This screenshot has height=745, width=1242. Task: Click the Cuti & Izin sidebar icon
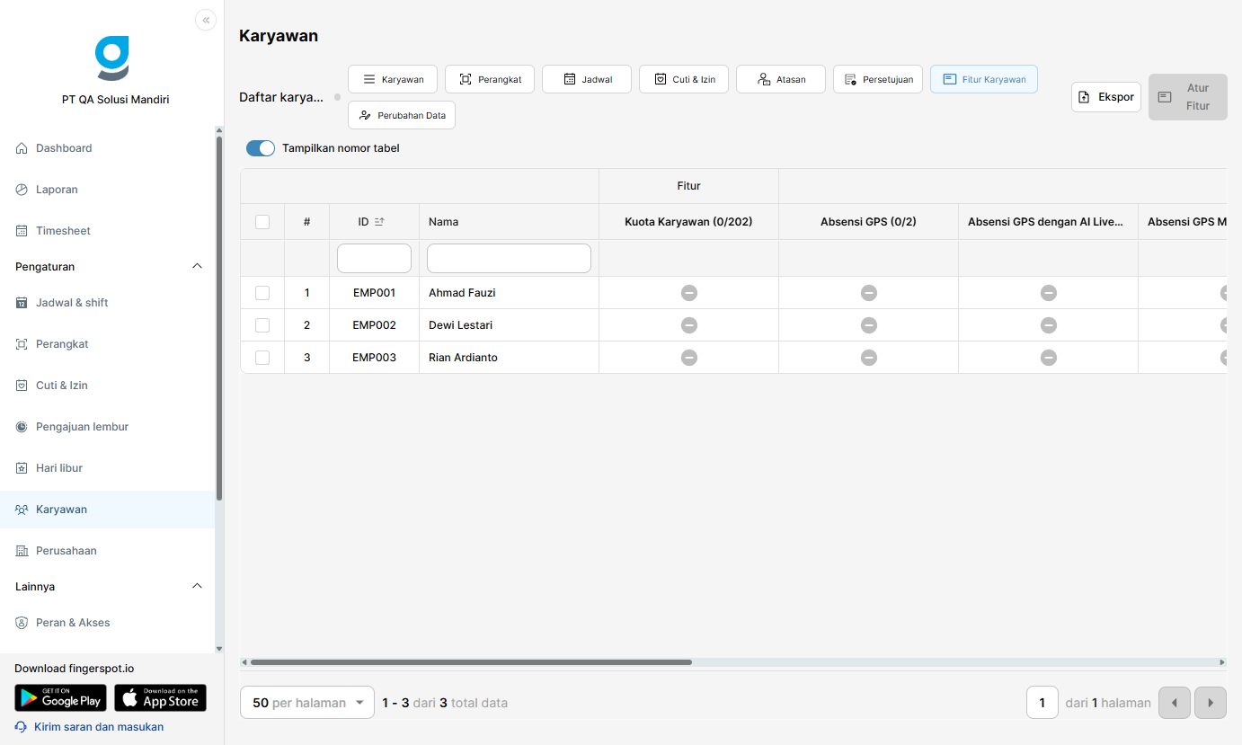coord(22,386)
